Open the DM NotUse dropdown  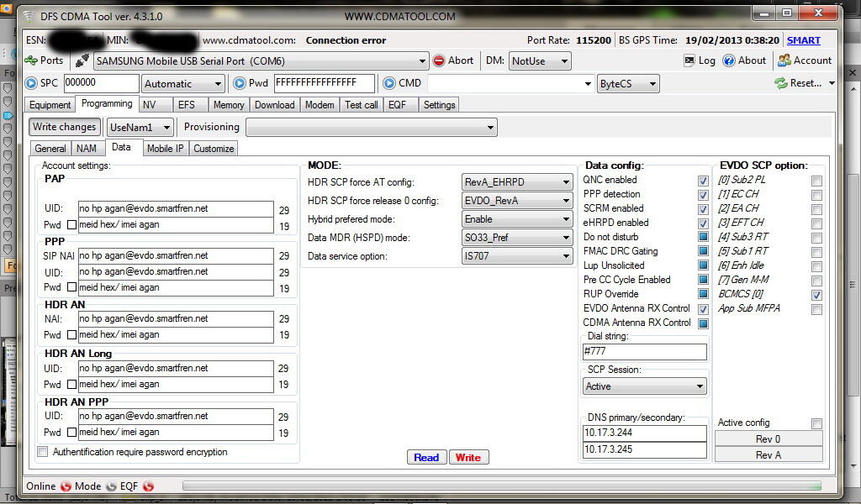pos(540,60)
